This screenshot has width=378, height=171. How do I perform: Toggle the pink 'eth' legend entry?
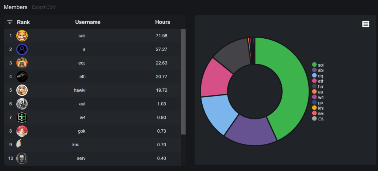pyautogui.click(x=318, y=81)
